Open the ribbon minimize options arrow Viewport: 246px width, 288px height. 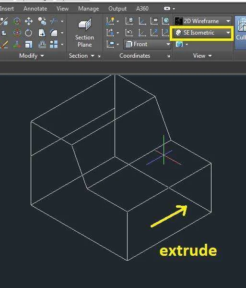click(174, 9)
